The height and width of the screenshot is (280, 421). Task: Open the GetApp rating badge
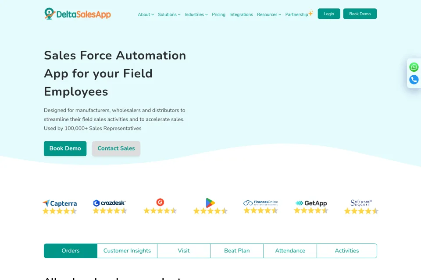pyautogui.click(x=311, y=206)
